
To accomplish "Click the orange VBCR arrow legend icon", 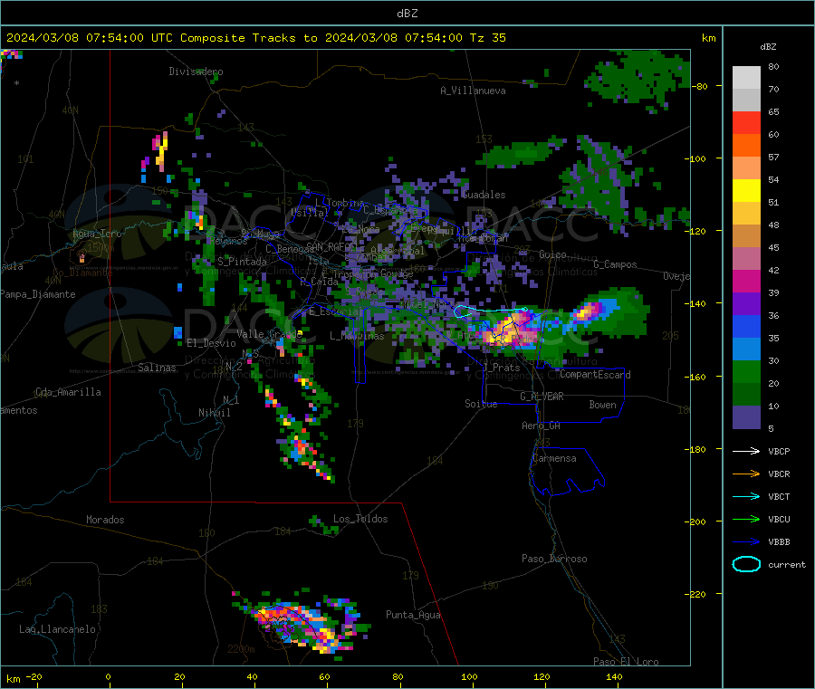I will (746, 474).
